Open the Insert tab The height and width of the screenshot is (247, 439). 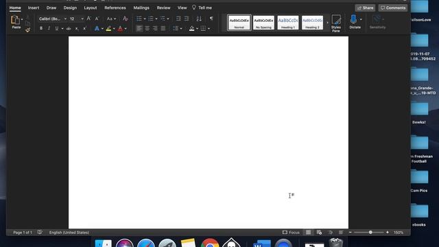pyautogui.click(x=34, y=8)
